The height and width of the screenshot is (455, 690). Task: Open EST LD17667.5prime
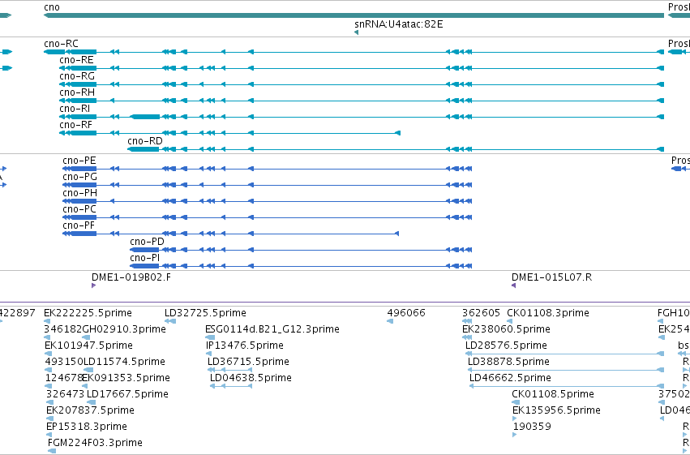127,394
